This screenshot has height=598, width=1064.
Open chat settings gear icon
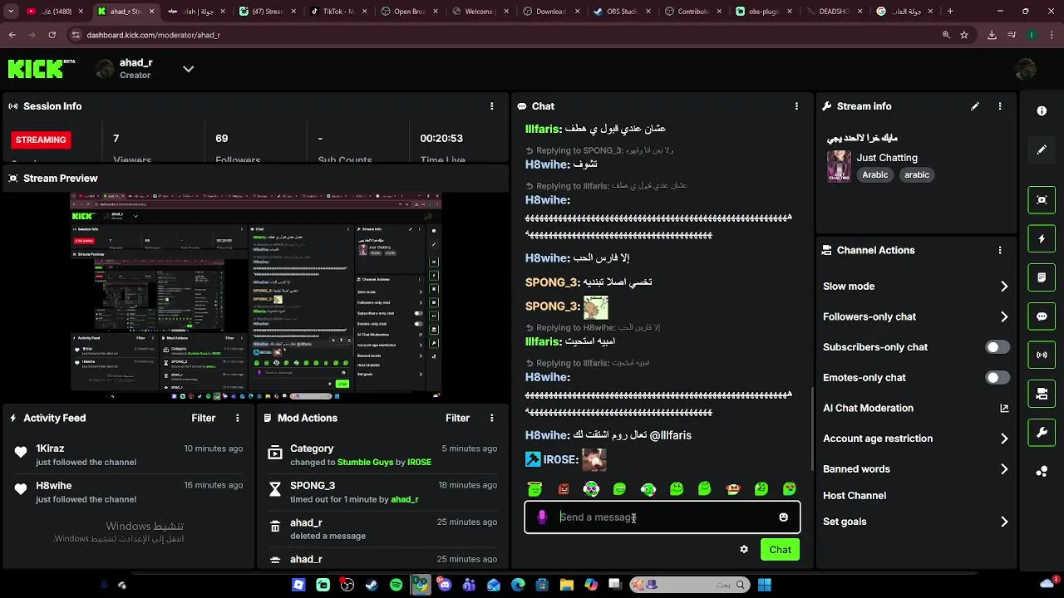(x=744, y=549)
